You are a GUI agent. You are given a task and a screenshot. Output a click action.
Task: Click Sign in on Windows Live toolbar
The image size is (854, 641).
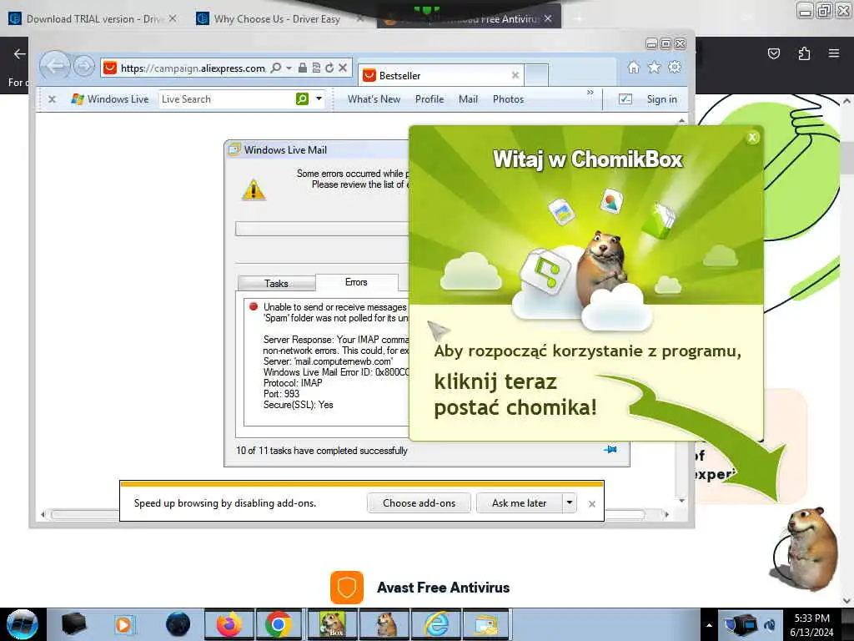(x=661, y=99)
